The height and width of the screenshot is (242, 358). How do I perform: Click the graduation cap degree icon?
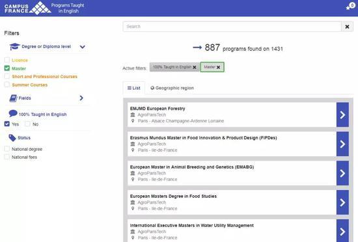pyautogui.click(x=14, y=47)
